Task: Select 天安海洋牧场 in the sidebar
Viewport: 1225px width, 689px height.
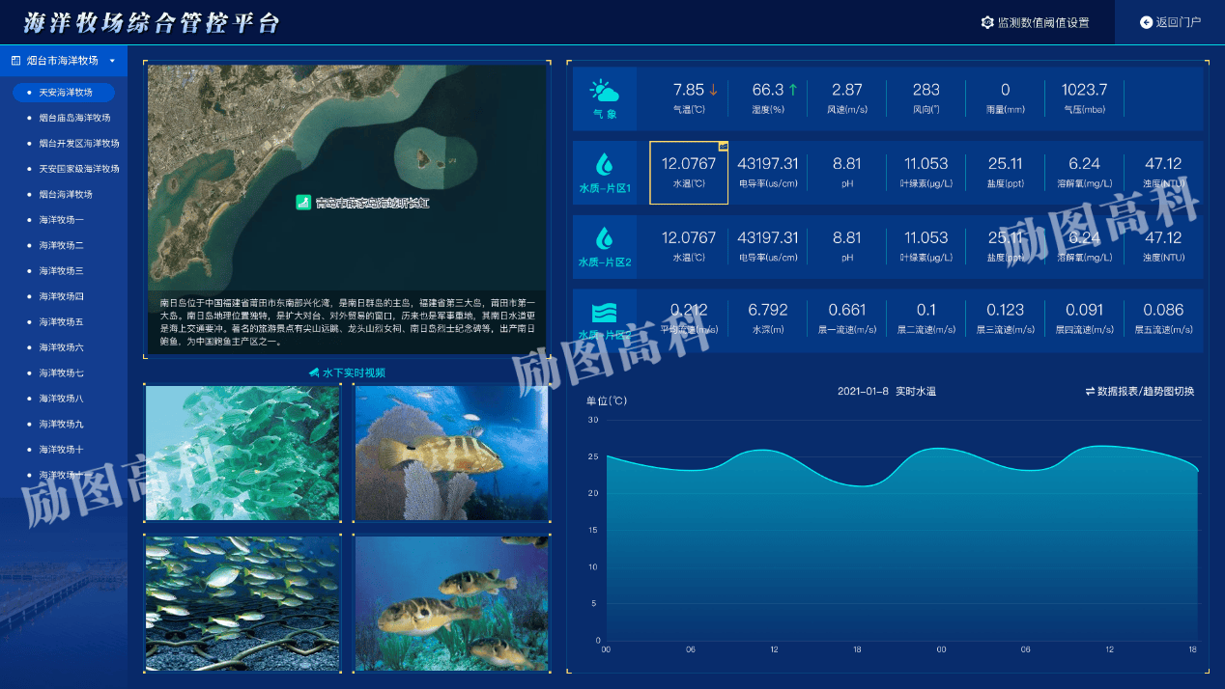Action: (65, 93)
